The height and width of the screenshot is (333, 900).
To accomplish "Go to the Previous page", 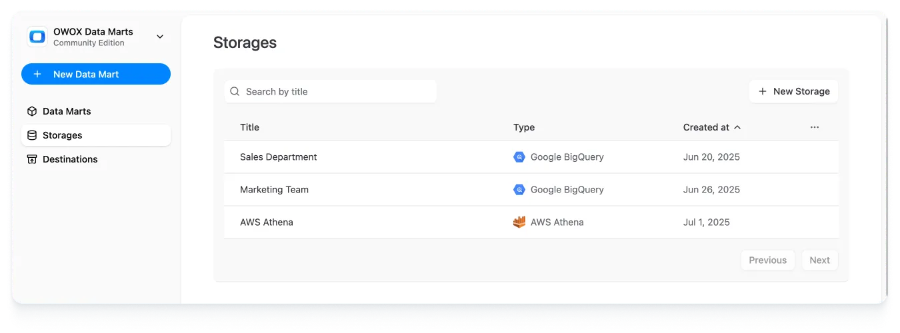I will pos(767,260).
